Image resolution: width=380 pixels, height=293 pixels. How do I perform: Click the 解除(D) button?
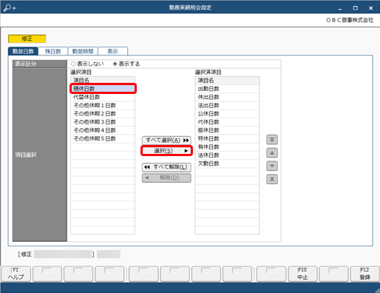[166, 178]
